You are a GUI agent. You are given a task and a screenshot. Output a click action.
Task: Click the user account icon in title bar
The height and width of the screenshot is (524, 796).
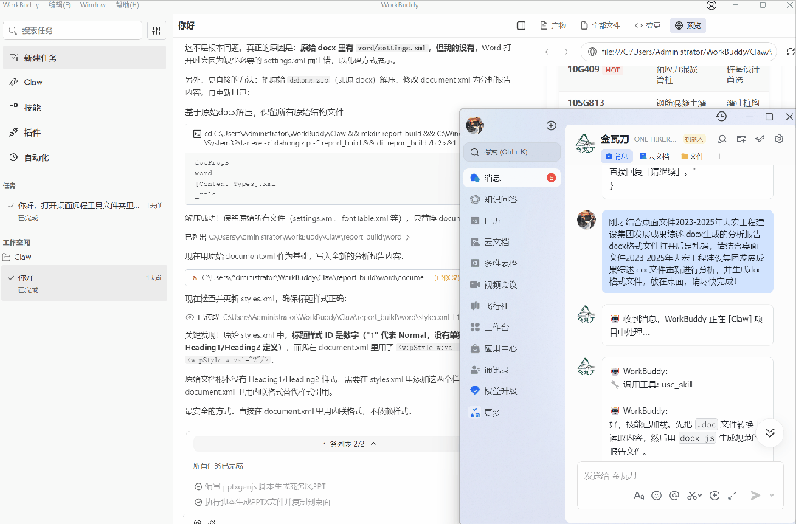(x=712, y=5)
